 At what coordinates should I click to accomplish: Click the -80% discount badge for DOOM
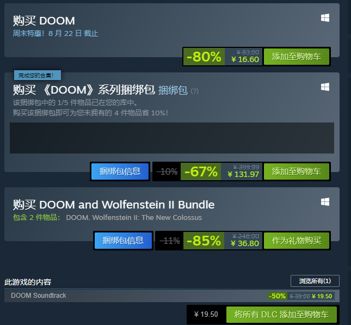coord(204,57)
